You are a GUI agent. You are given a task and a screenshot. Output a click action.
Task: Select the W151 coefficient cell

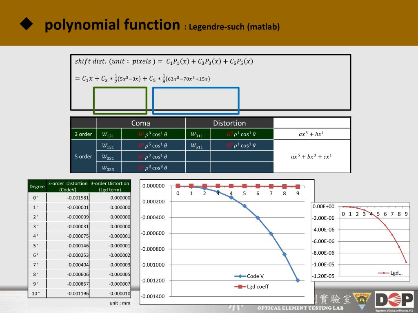pyautogui.click(x=108, y=145)
